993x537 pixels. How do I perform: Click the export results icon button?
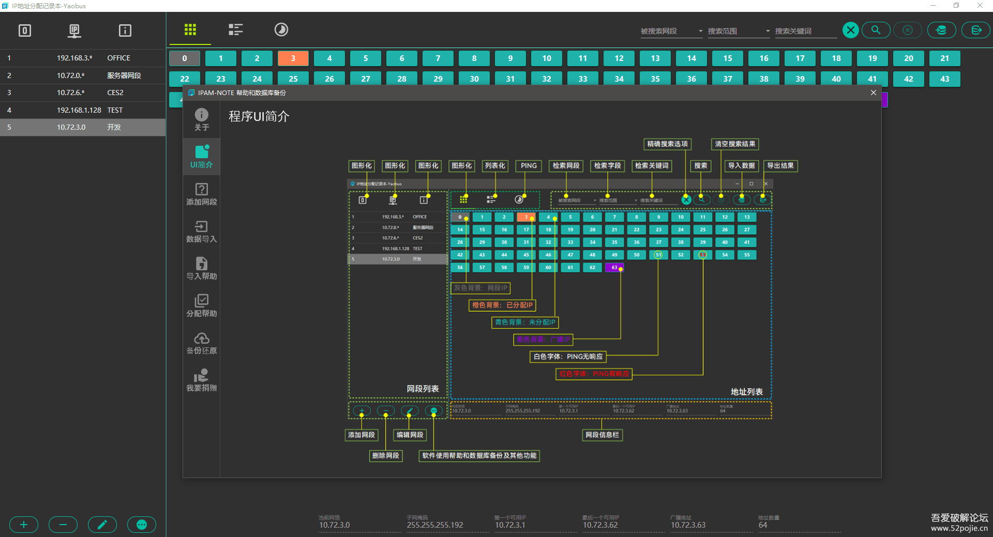[976, 30]
